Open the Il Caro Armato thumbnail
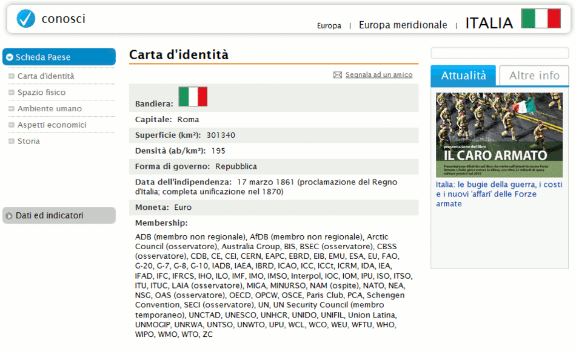576x352 pixels. pyautogui.click(x=499, y=135)
